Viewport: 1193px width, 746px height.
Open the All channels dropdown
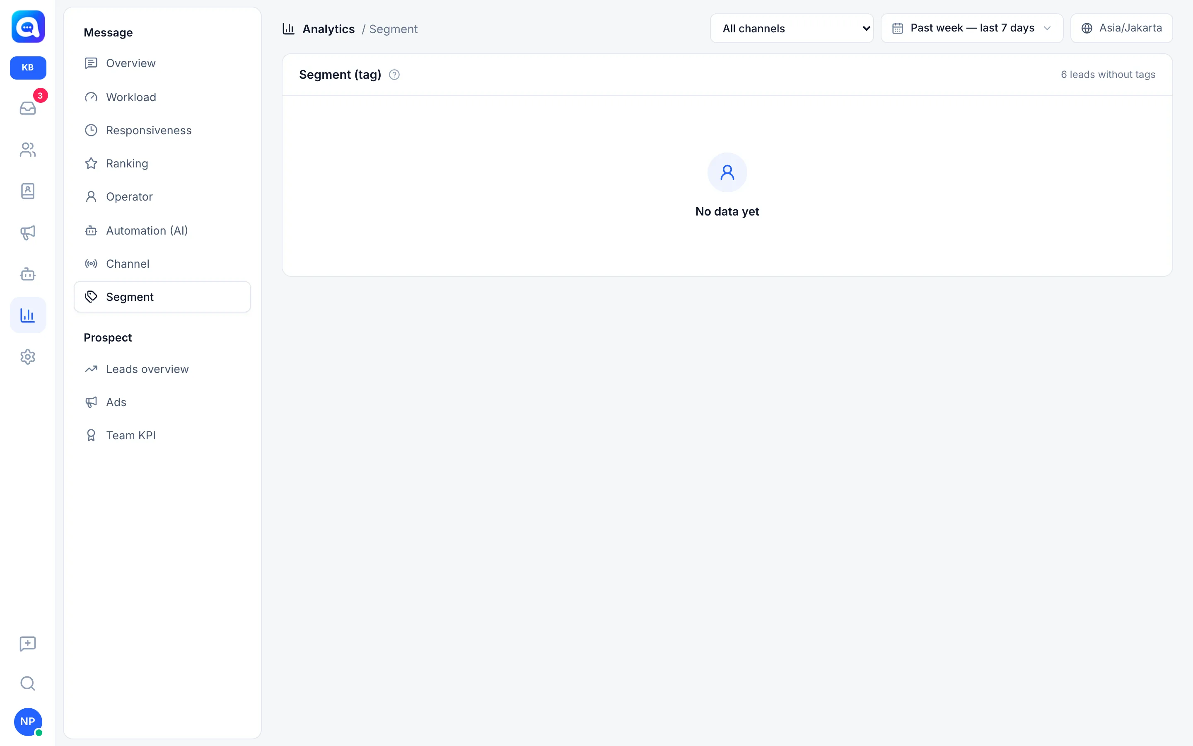point(792,28)
